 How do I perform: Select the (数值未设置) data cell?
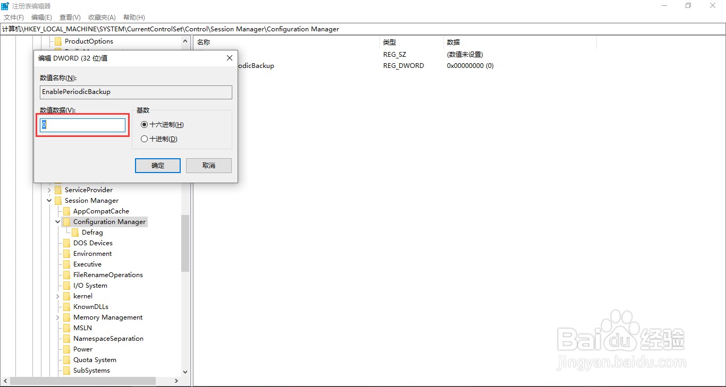click(465, 55)
